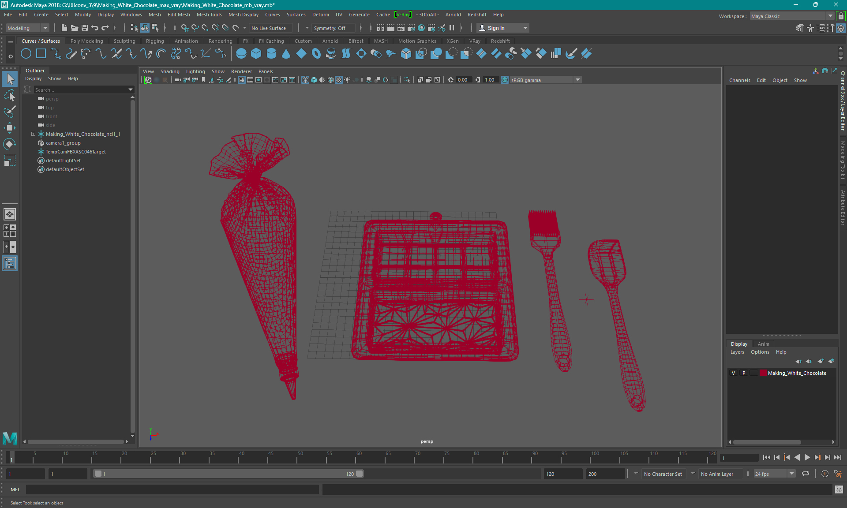Click the Redo arrow icon

pyautogui.click(x=105, y=28)
